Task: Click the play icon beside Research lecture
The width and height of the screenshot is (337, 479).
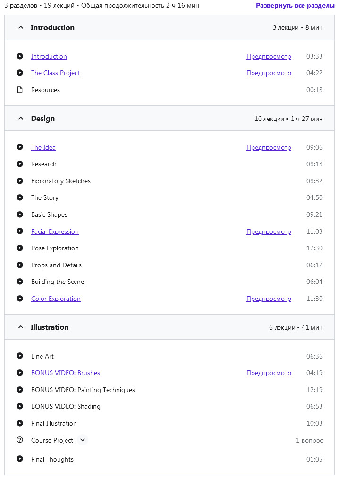Action: pyautogui.click(x=20, y=164)
